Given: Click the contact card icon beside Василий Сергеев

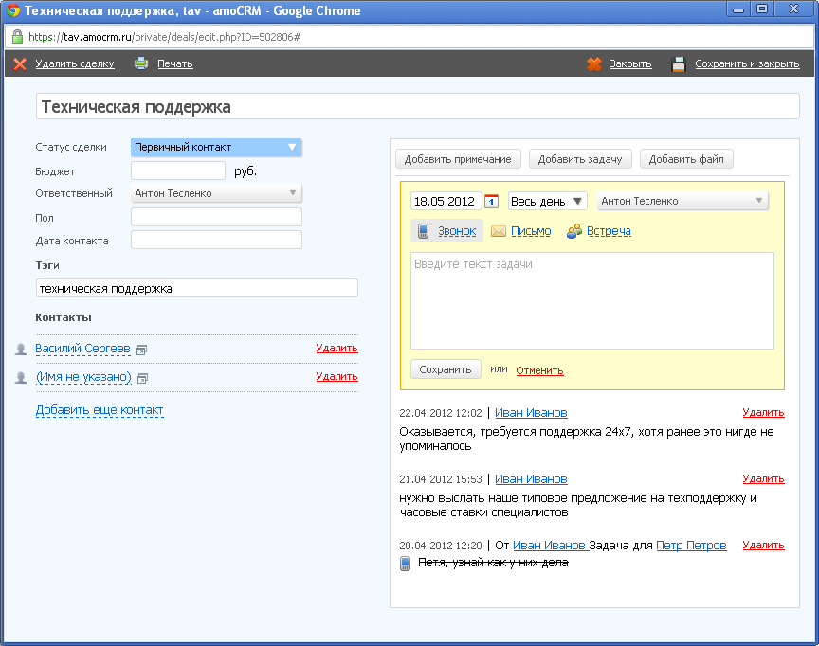Looking at the screenshot, I should [140, 349].
